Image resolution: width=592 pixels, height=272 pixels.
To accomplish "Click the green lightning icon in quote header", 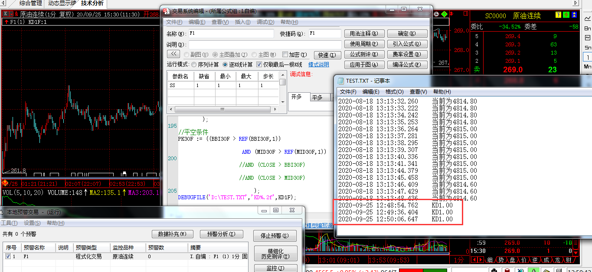I will coord(566,16).
